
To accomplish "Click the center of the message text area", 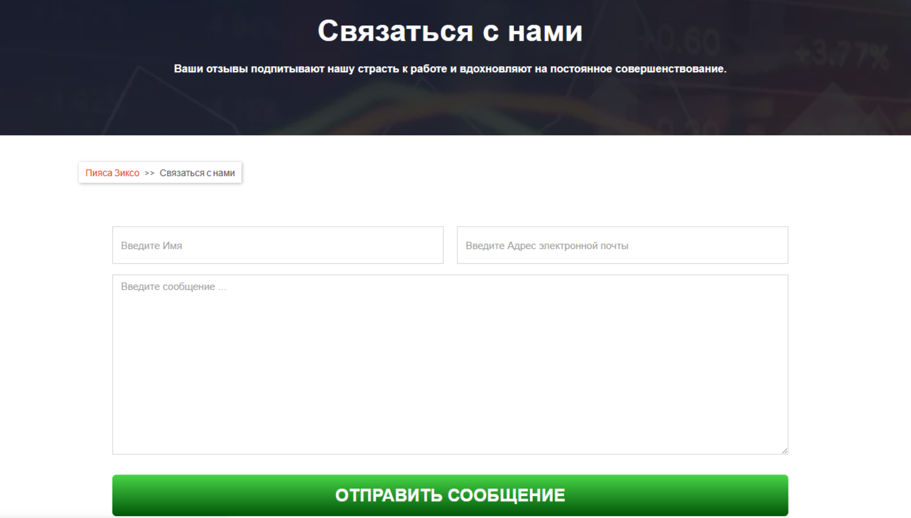I will (x=450, y=365).
